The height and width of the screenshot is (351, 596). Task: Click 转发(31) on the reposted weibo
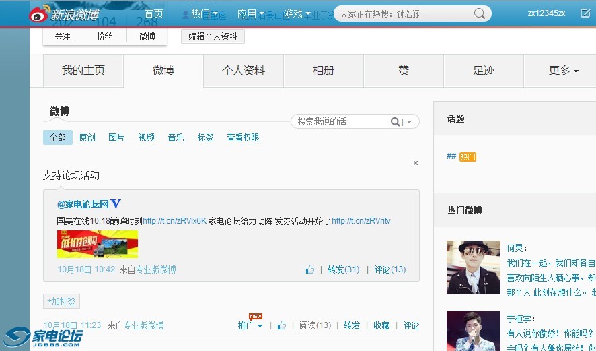[344, 269]
